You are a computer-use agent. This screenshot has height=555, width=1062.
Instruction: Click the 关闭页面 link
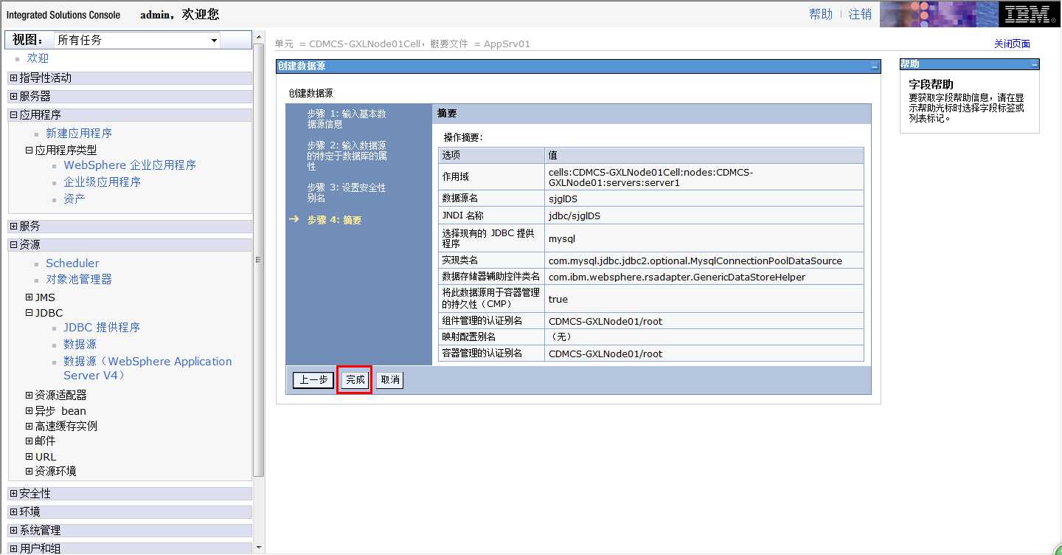point(1012,44)
